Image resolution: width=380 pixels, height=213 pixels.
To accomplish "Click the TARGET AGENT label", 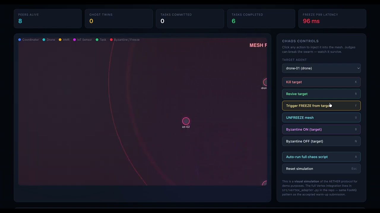I will [x=294, y=60].
